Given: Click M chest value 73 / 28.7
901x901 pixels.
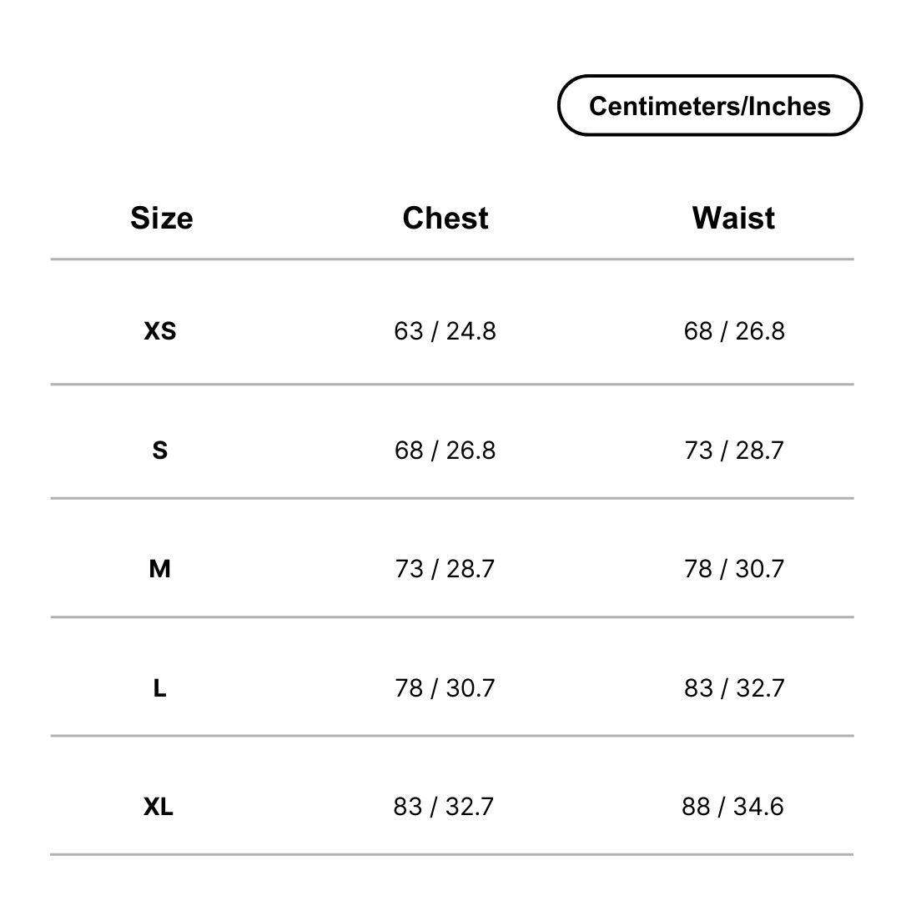Looking at the screenshot, I should (445, 569).
